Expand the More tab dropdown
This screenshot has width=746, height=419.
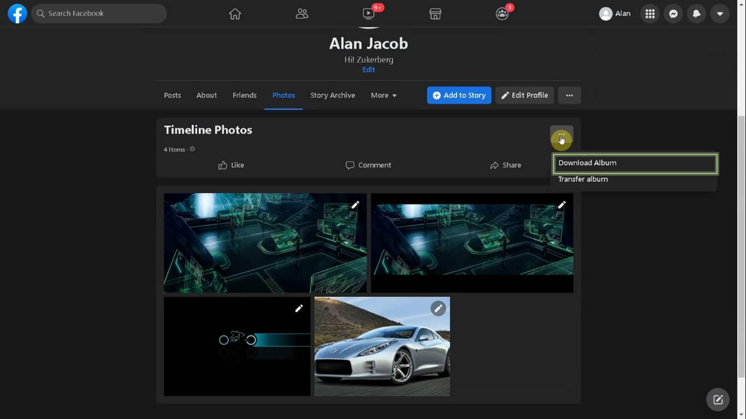[x=384, y=95]
